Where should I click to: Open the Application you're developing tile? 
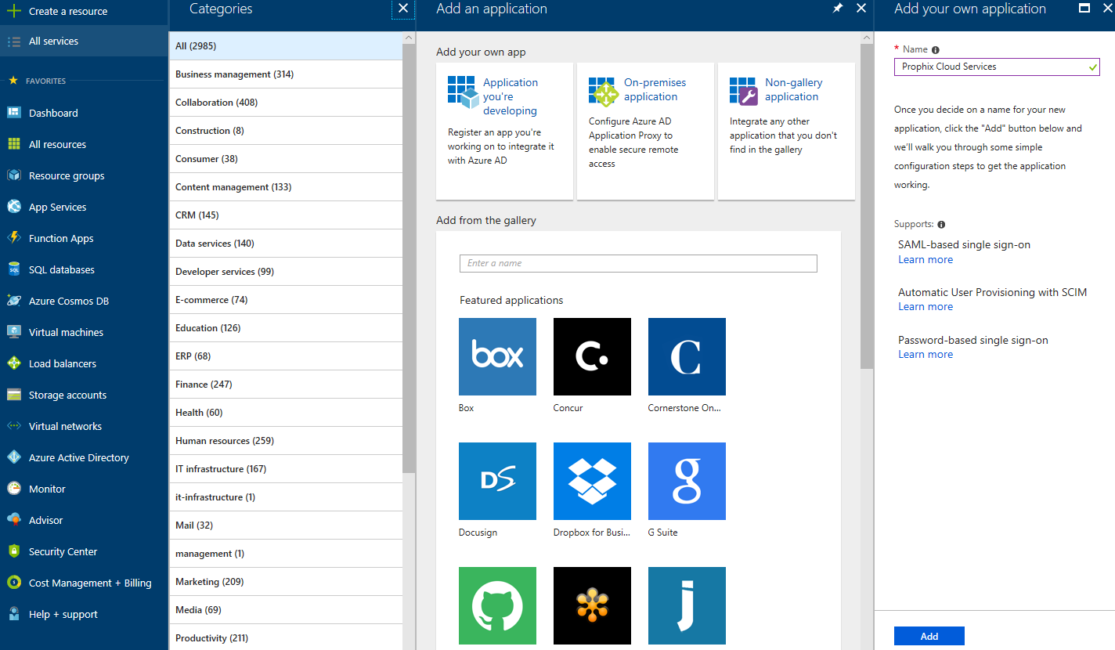pos(504,131)
